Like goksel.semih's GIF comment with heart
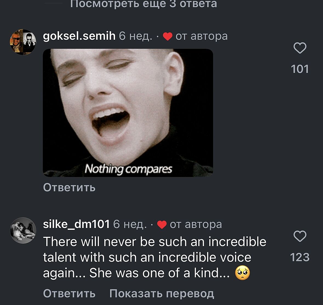 click(300, 48)
